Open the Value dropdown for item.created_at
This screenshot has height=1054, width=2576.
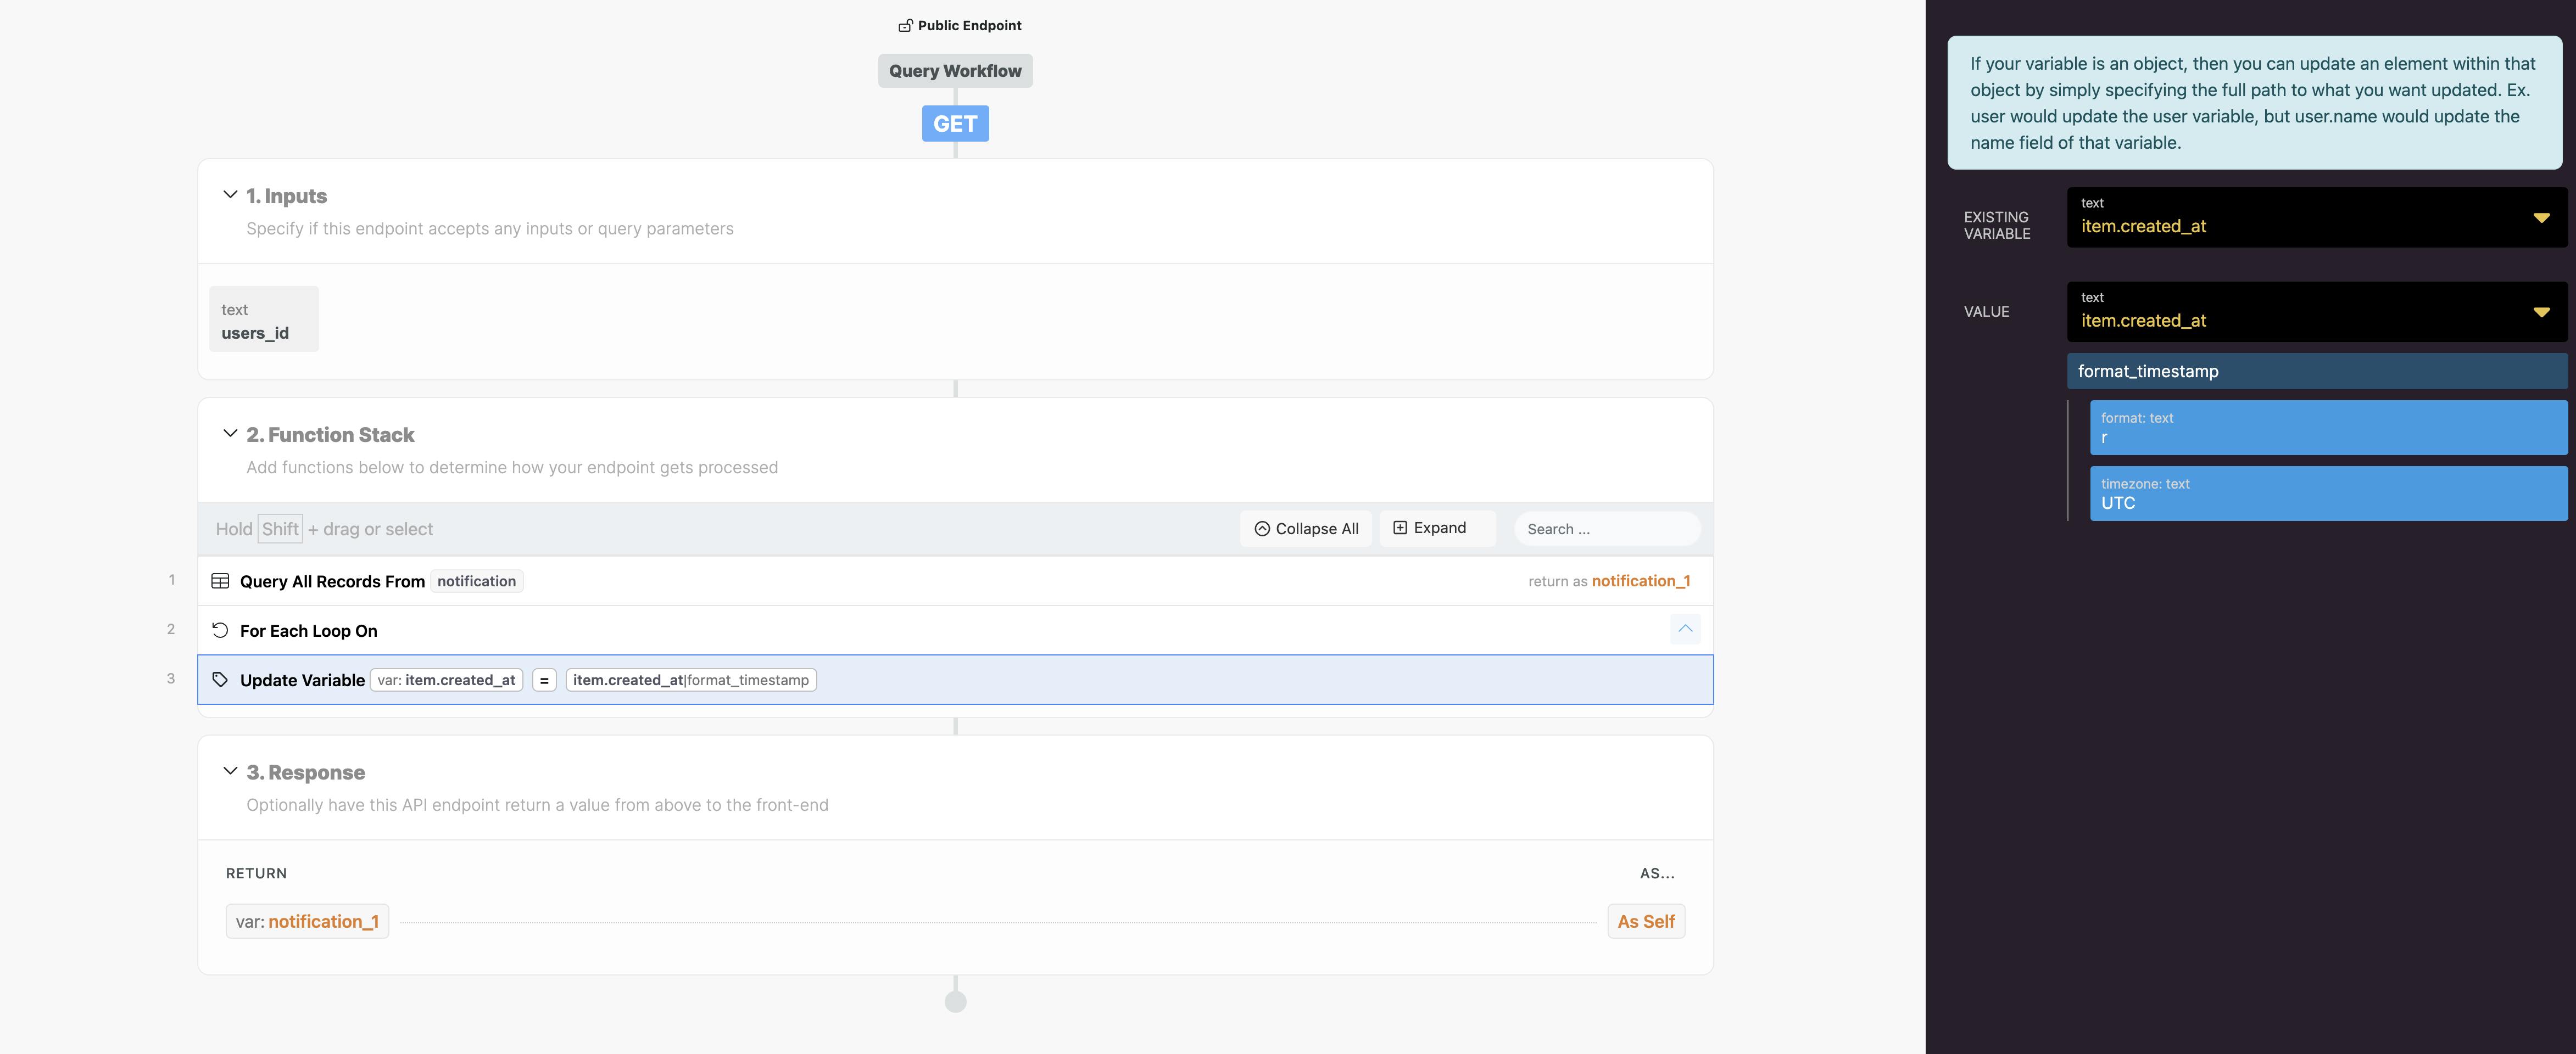(2540, 313)
